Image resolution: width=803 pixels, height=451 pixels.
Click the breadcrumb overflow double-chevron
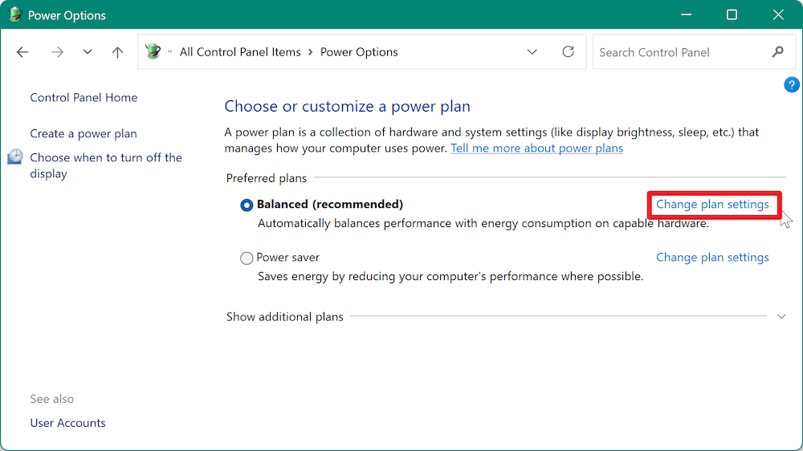169,51
